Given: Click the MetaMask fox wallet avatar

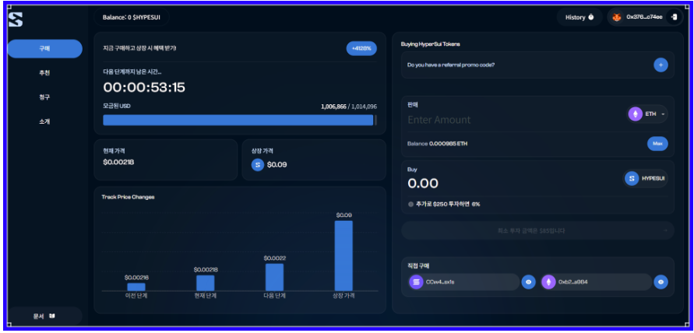Looking at the screenshot, I should [x=616, y=17].
